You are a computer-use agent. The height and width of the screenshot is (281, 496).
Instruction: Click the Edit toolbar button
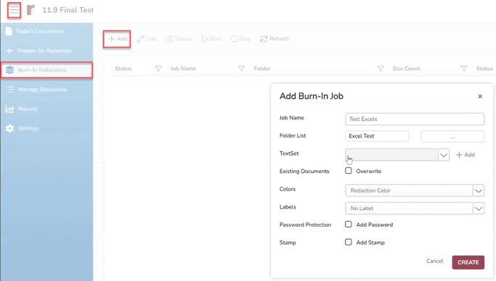[x=147, y=39]
